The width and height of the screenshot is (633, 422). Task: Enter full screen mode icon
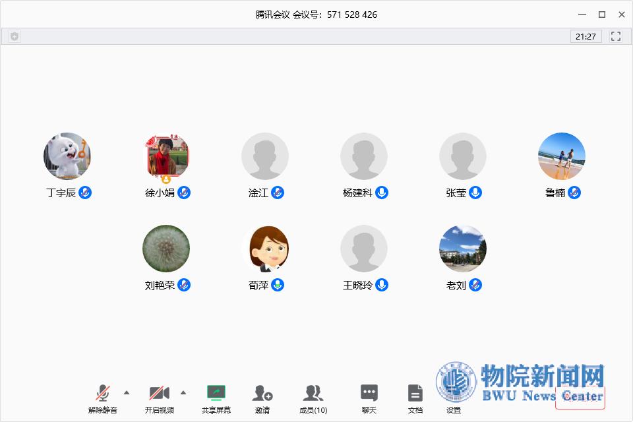point(616,36)
